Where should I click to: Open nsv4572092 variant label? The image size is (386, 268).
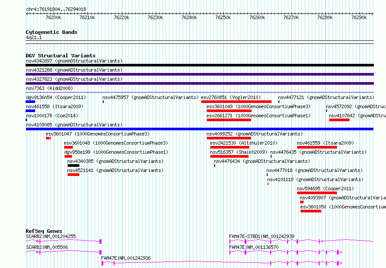356,106
